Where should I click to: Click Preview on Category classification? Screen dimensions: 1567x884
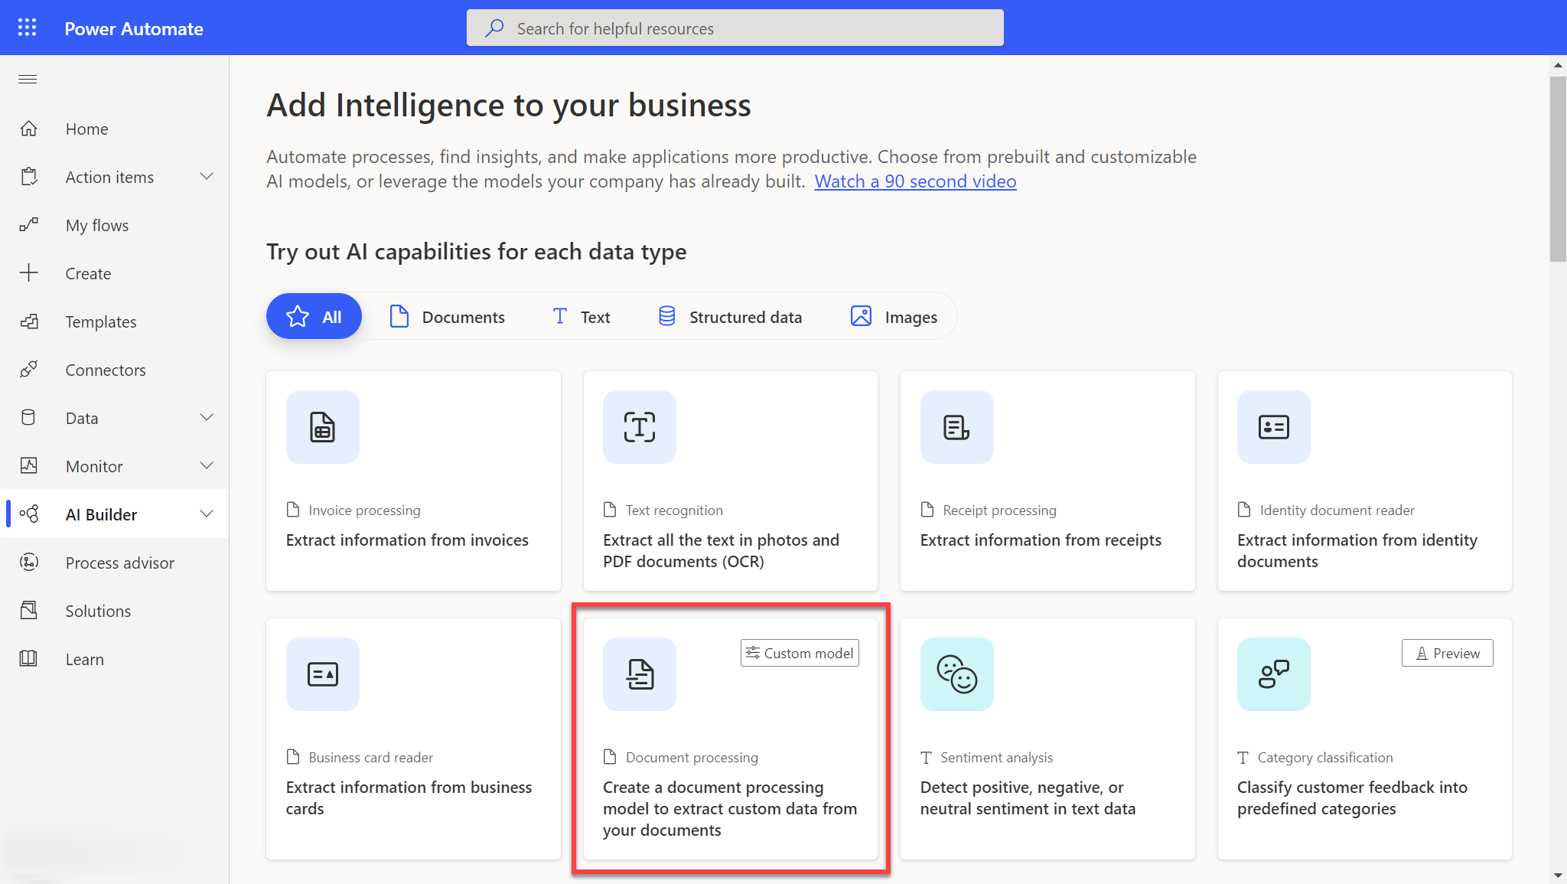[x=1447, y=653]
